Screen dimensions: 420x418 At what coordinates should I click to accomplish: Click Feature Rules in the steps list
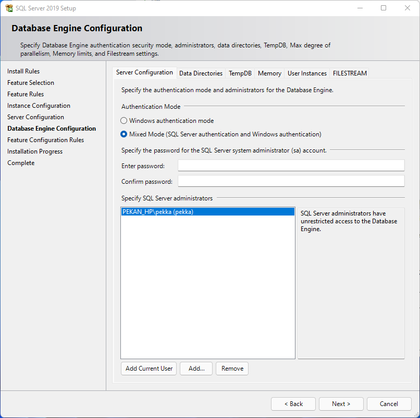26,94
